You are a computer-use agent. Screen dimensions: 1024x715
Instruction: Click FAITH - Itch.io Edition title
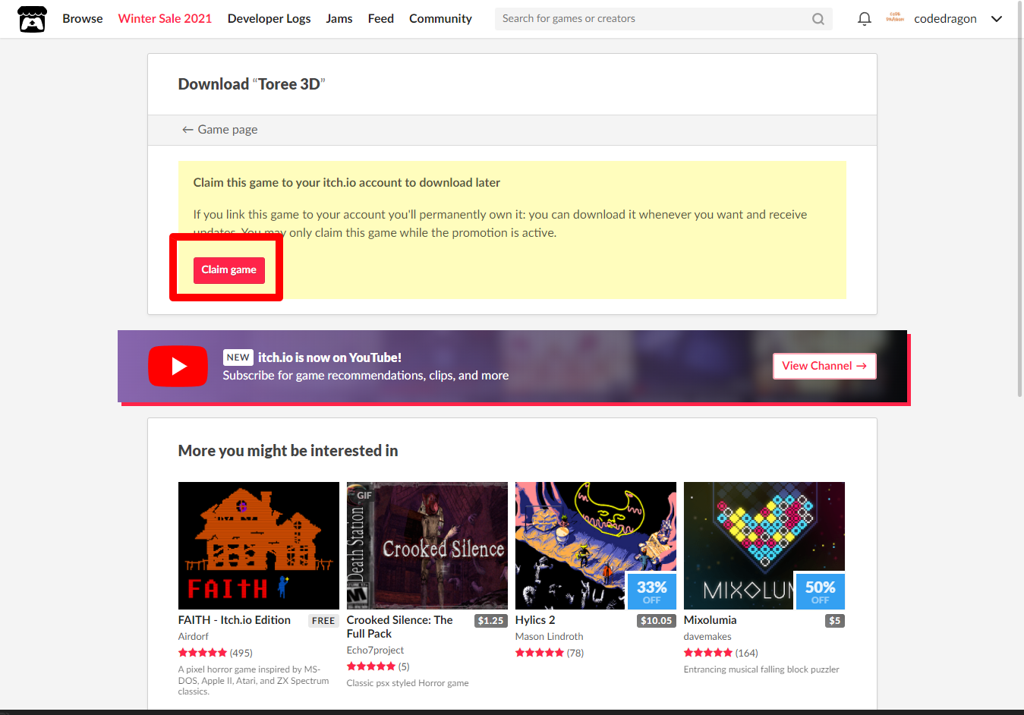tap(235, 620)
